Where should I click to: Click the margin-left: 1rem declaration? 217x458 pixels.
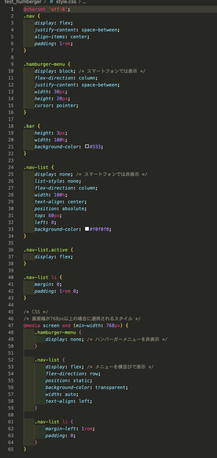coord(71,429)
